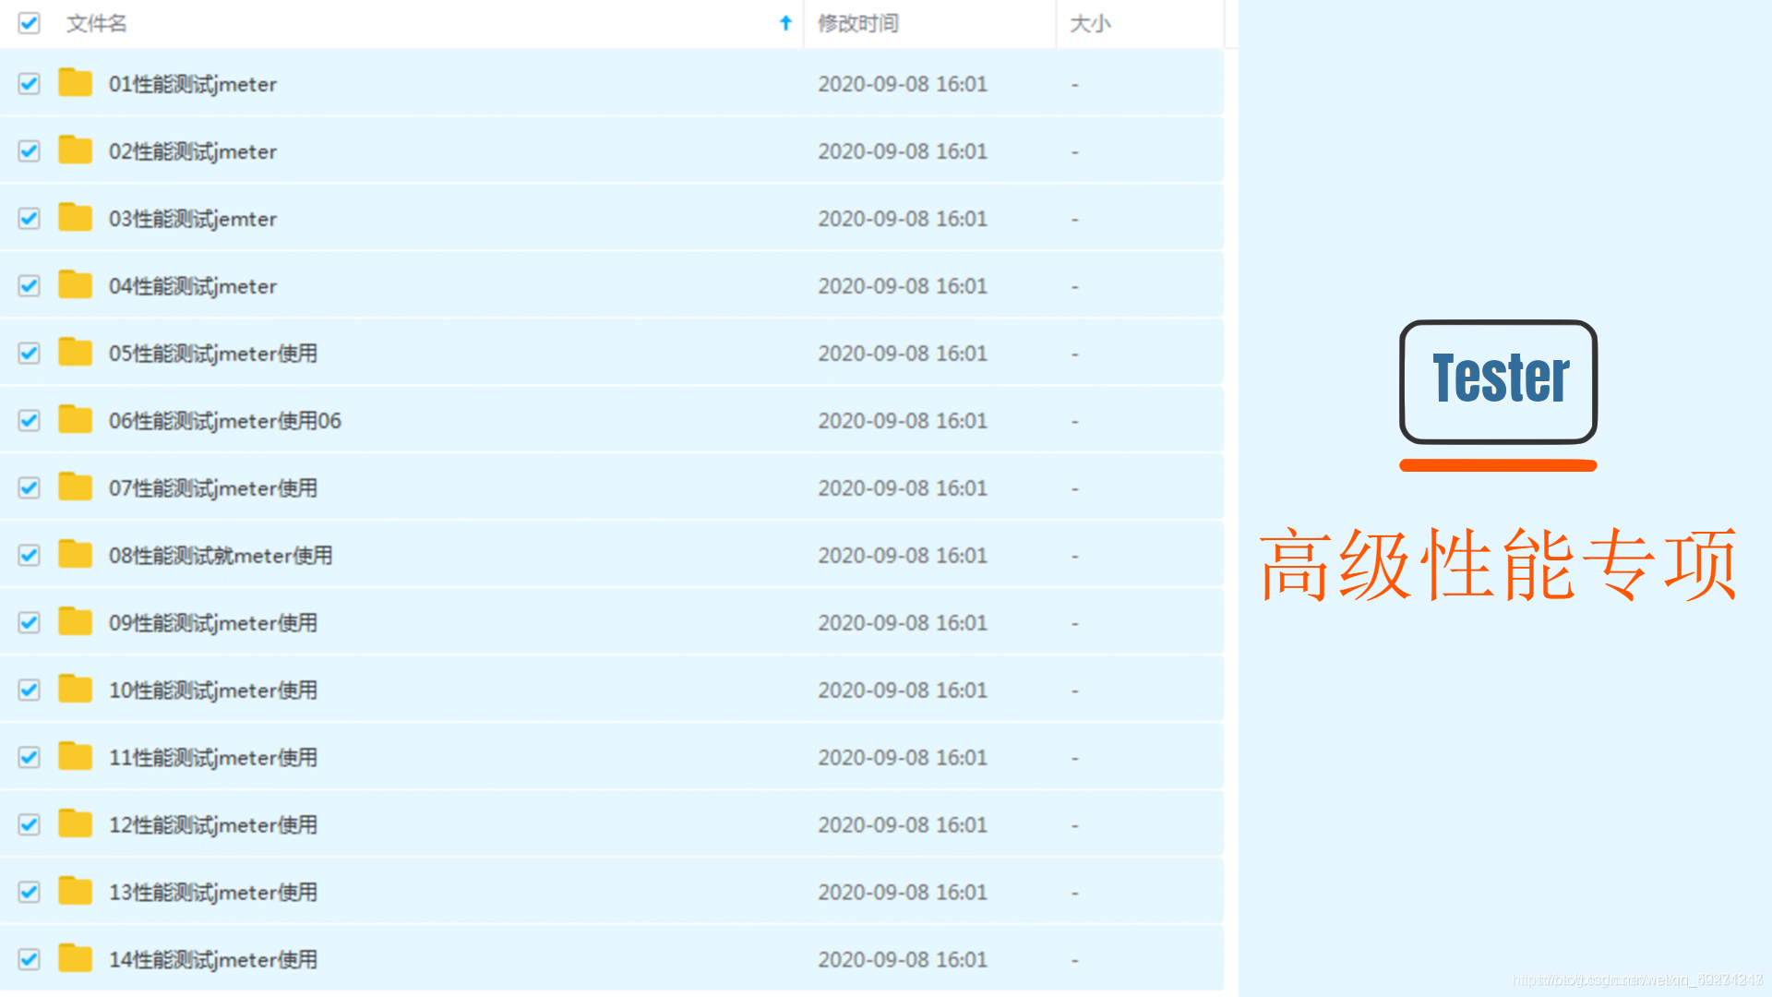Click the folder icon for 10性能测试jmeter使用

75,690
